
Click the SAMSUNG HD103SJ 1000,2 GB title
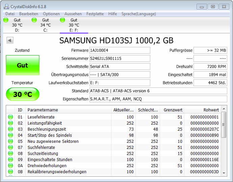click(116, 41)
